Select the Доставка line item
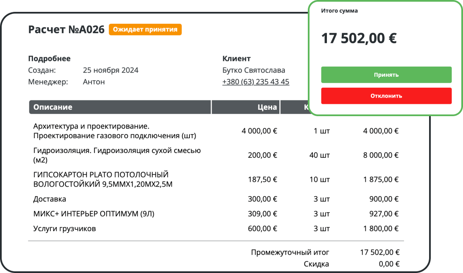The width and height of the screenshot is (463, 273). (47, 199)
